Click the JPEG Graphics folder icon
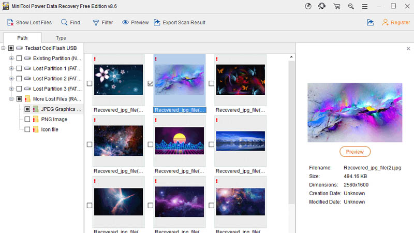Screen dimensions: 414x233 (x=36, y=109)
